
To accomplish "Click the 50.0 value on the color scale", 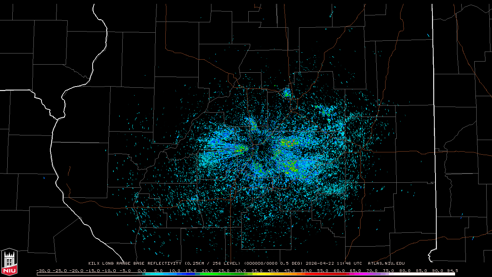I will tap(306, 270).
